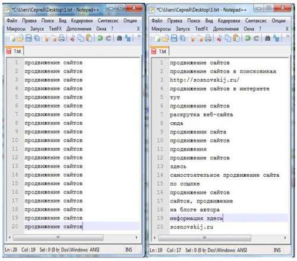Click Copy icon in right Notepad++ window

228,38
